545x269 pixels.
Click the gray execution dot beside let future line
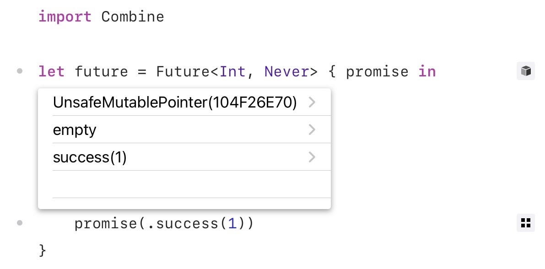click(19, 71)
